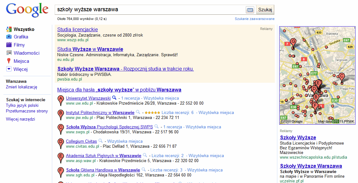
Task: Click the Wiadomości newspaper icon
Action: pyautogui.click(x=9, y=53)
